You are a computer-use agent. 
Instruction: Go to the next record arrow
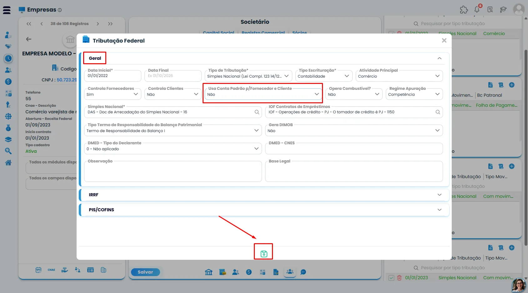[x=98, y=24]
